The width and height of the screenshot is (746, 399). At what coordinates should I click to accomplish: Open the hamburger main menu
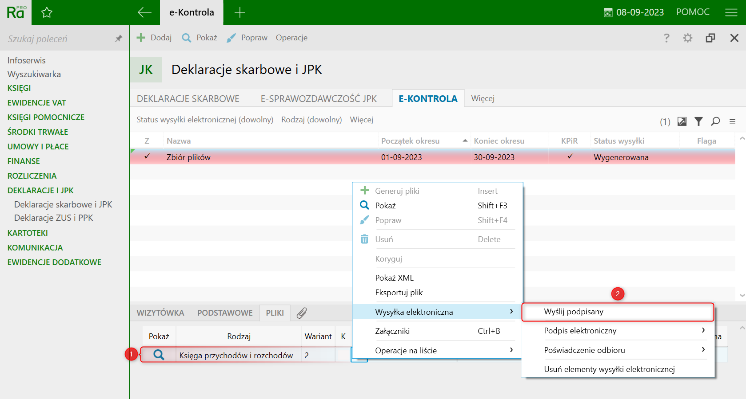click(731, 12)
